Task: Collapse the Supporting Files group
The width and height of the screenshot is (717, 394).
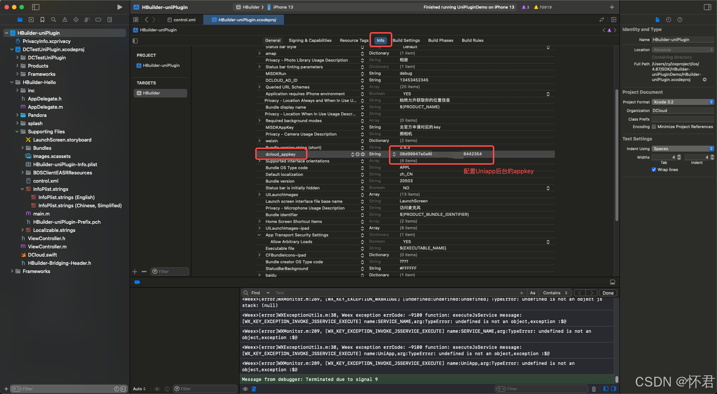Action: coord(17,131)
